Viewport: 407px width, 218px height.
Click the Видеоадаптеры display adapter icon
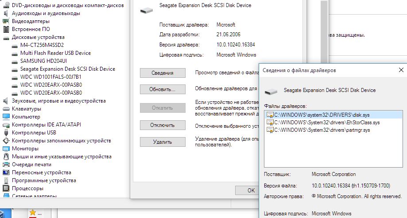pos(6,21)
